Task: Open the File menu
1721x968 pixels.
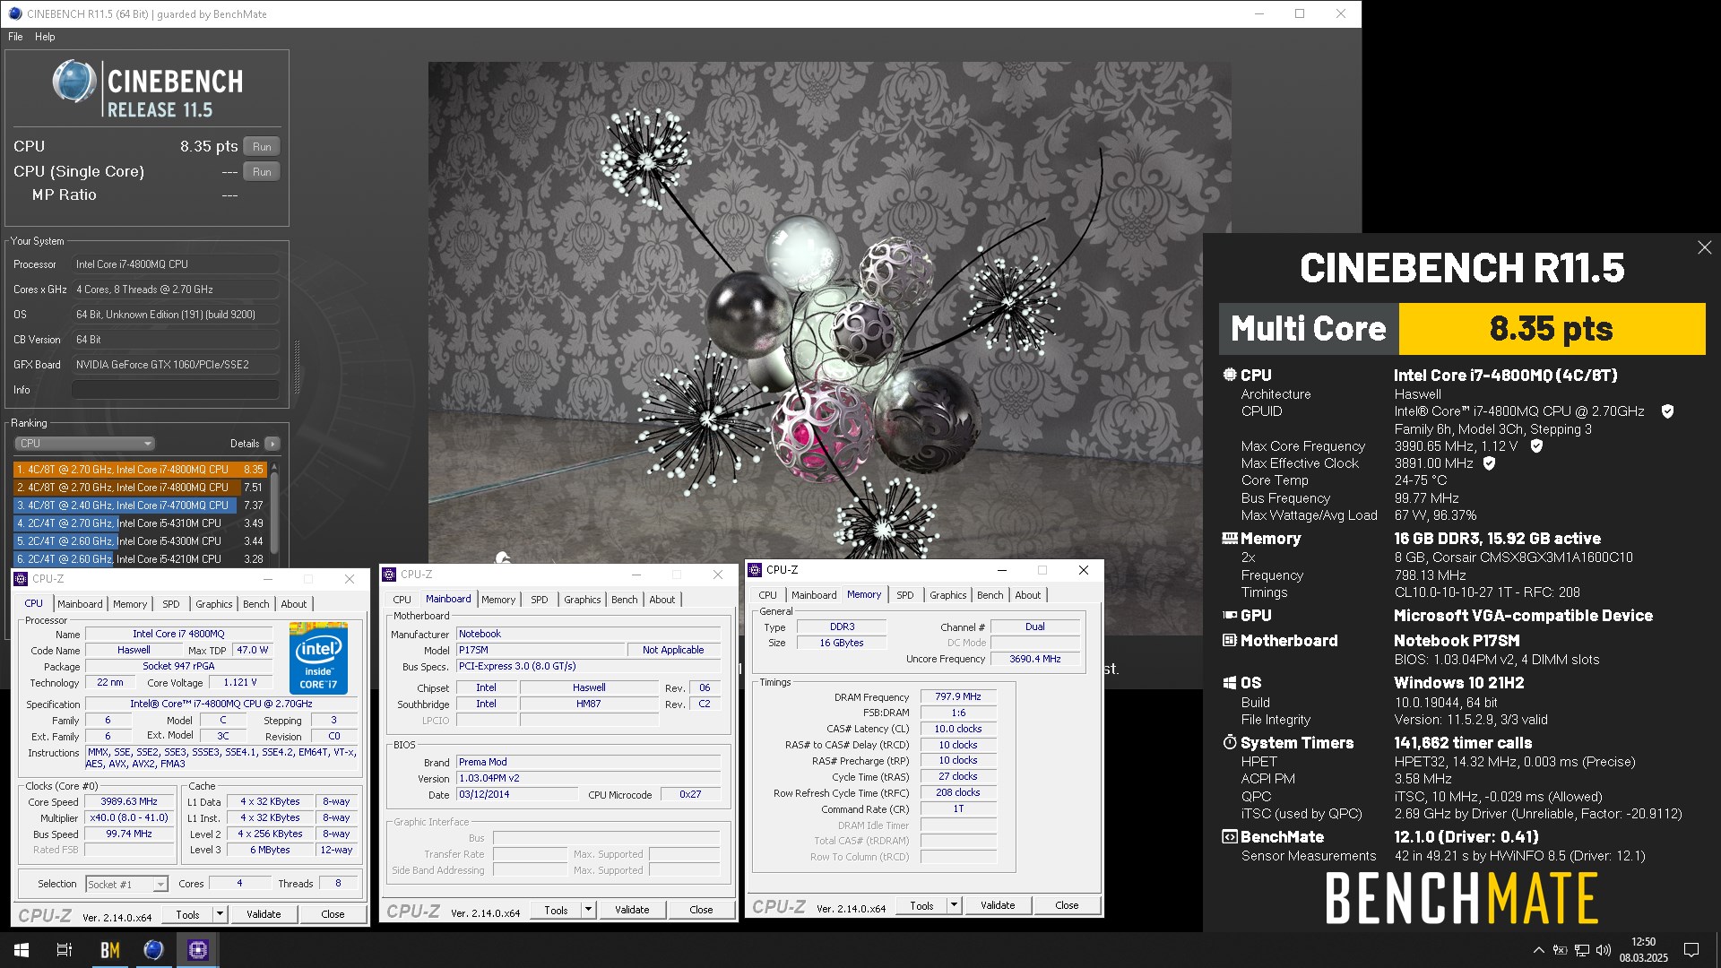Action: pos(15,37)
